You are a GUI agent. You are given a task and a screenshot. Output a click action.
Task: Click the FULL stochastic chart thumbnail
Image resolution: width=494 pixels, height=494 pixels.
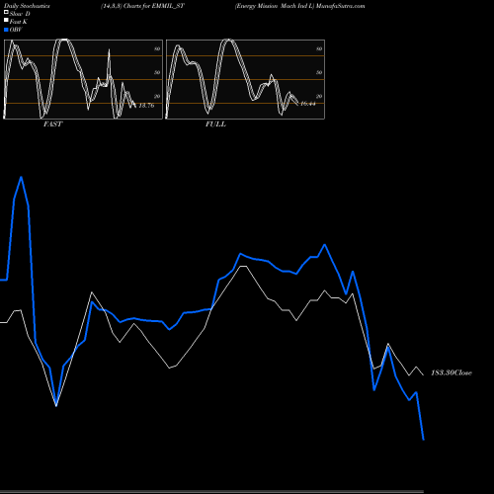pos(245,79)
